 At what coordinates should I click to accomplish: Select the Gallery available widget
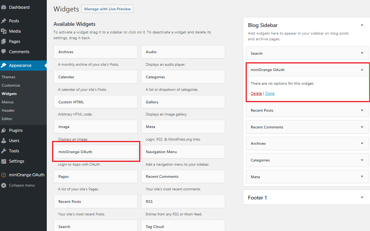coord(183,102)
